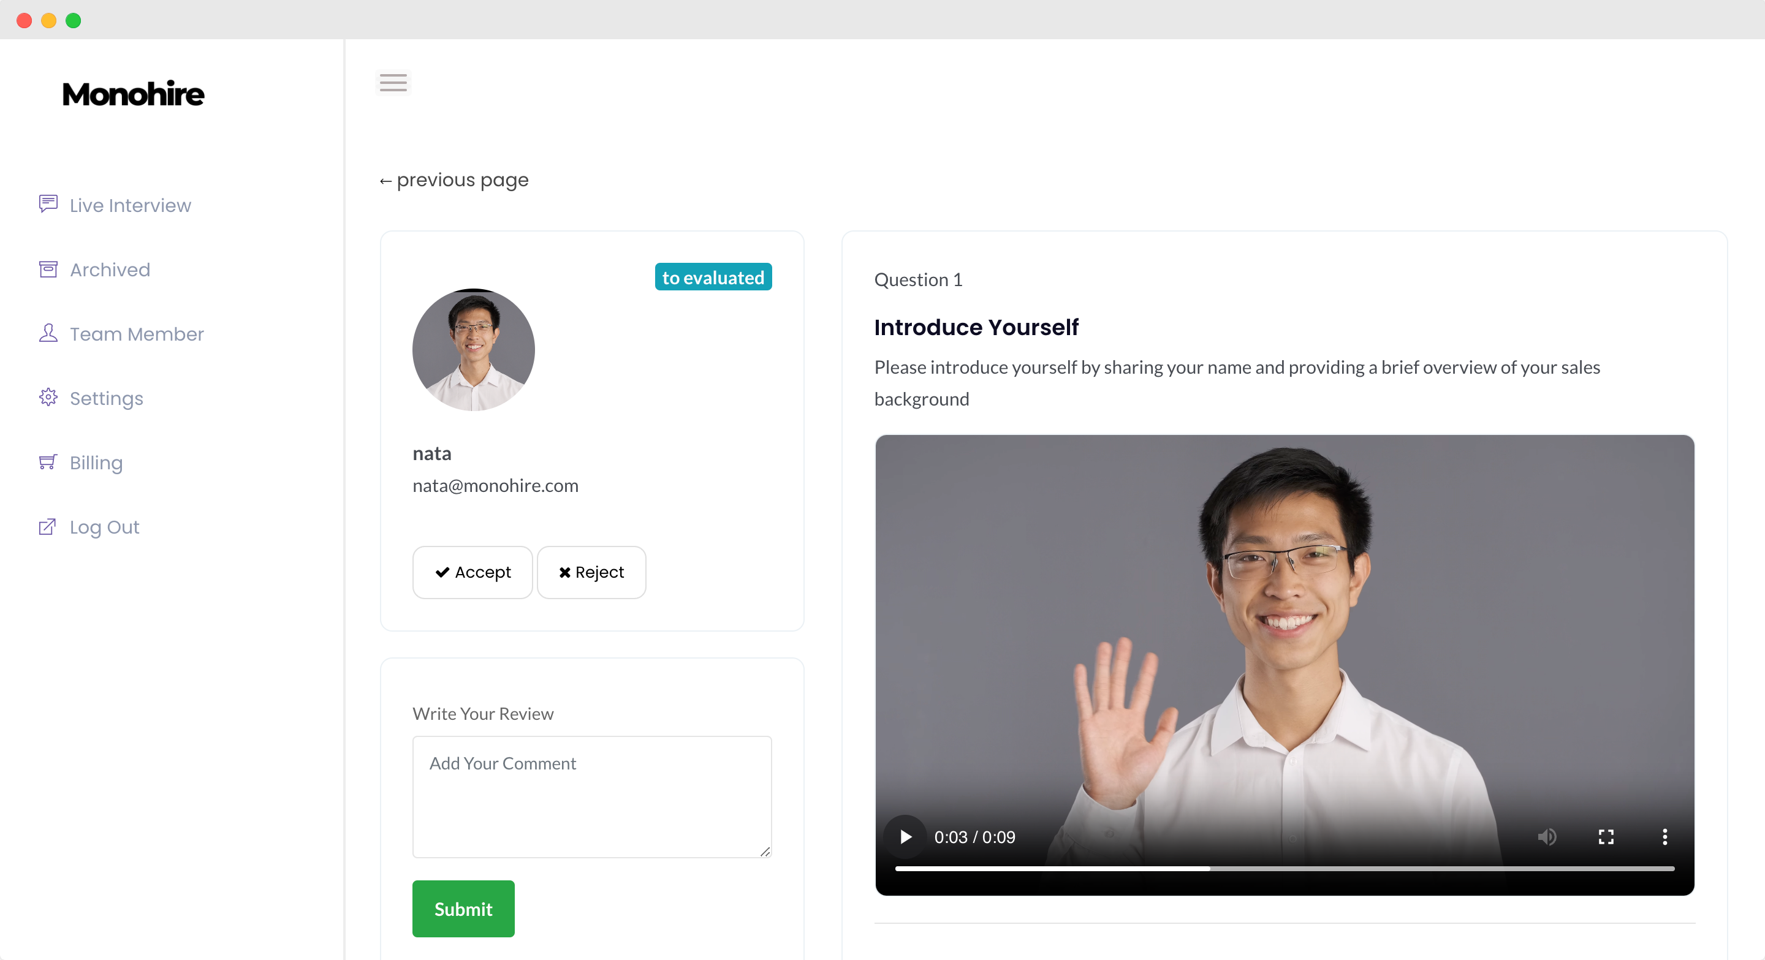Viewport: 1765px width, 960px height.
Task: Click the Archived box icon
Action: [48, 269]
